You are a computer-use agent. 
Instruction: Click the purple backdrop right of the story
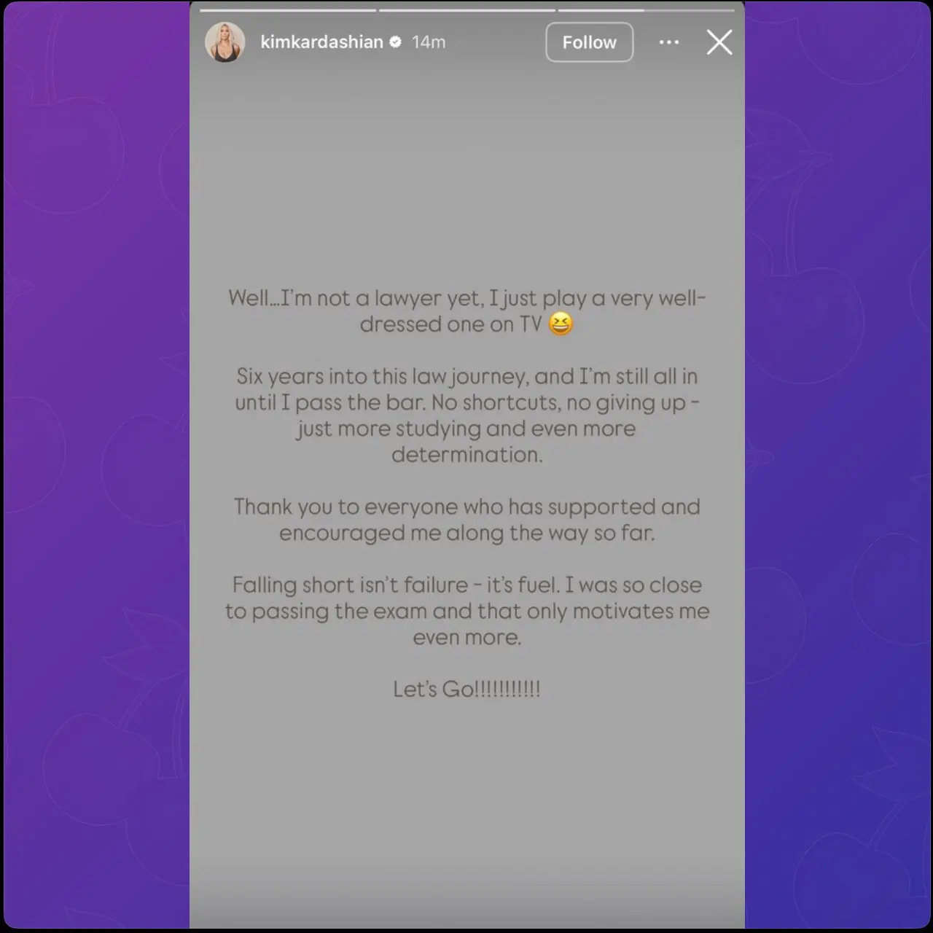point(837,466)
